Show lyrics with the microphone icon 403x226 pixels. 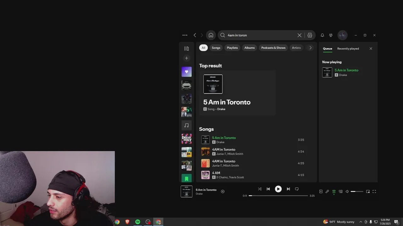[327, 191]
